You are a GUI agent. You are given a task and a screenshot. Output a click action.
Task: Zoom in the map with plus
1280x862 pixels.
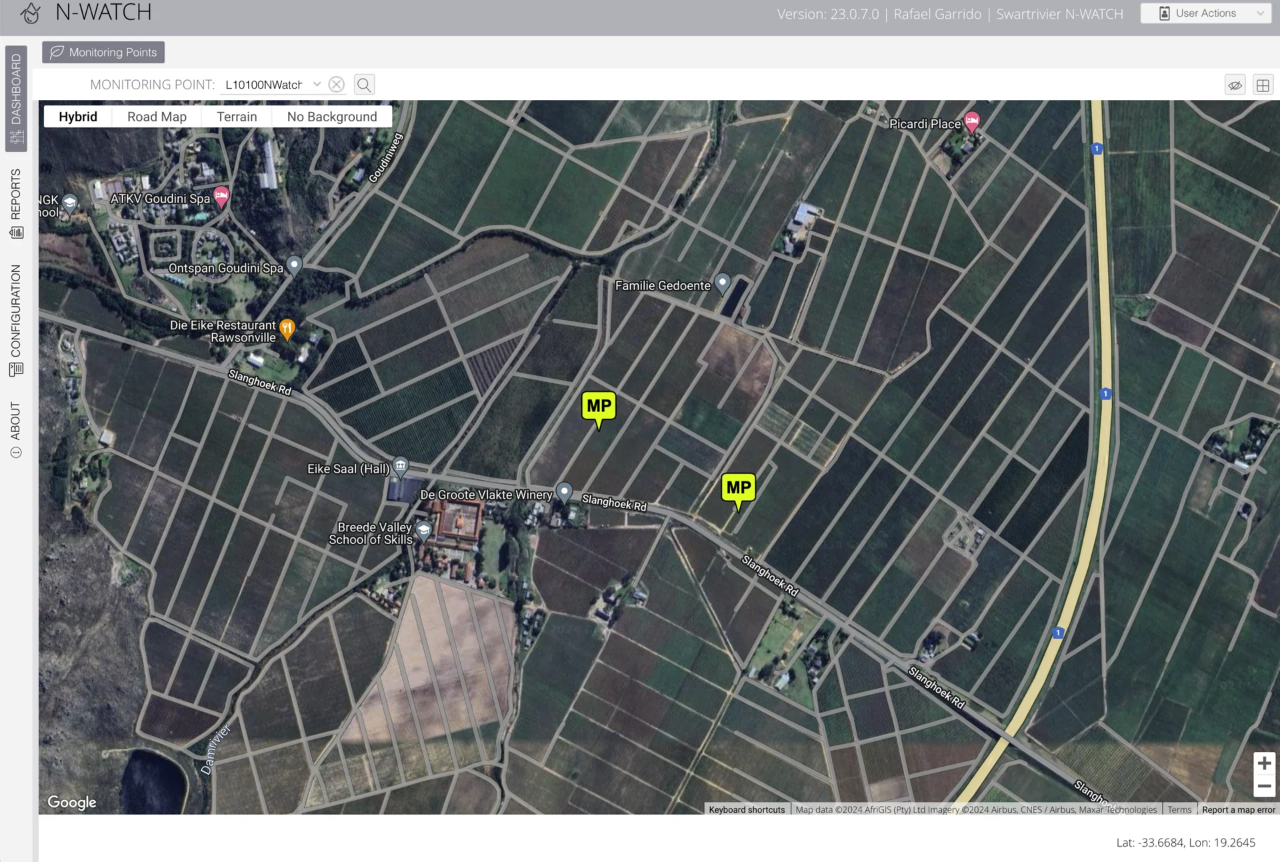[1264, 763]
